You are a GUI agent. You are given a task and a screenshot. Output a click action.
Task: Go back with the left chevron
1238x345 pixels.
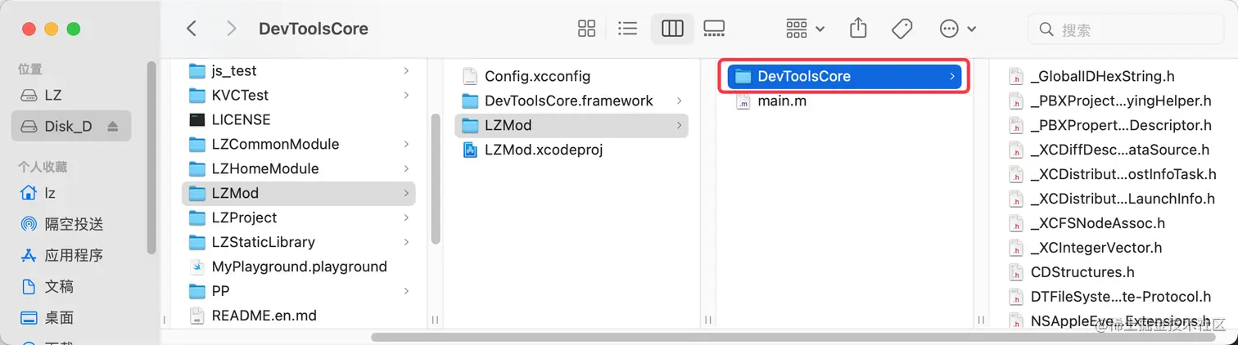click(x=192, y=29)
